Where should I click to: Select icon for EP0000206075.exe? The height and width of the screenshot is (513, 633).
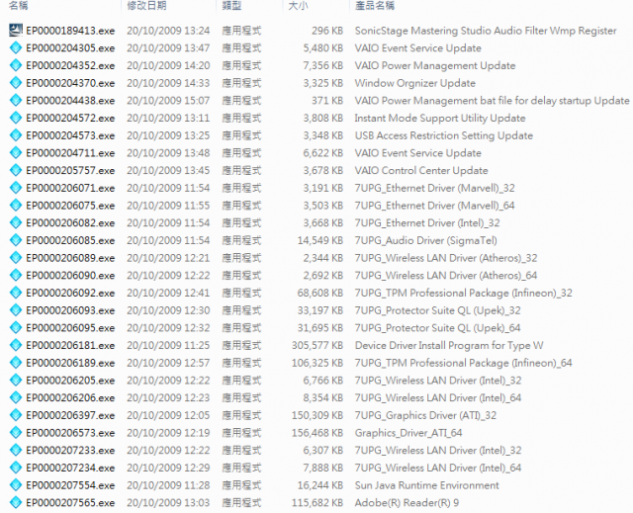click(x=16, y=206)
